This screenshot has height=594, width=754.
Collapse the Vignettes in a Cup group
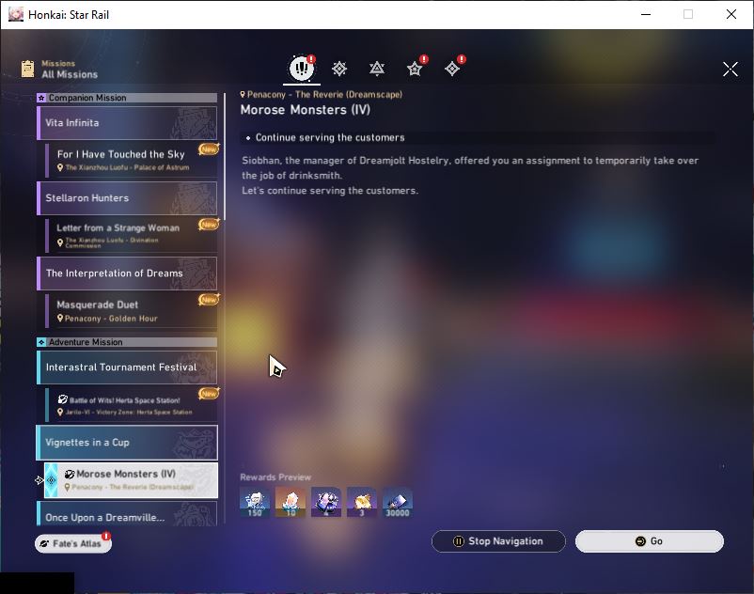pyautogui.click(x=127, y=442)
